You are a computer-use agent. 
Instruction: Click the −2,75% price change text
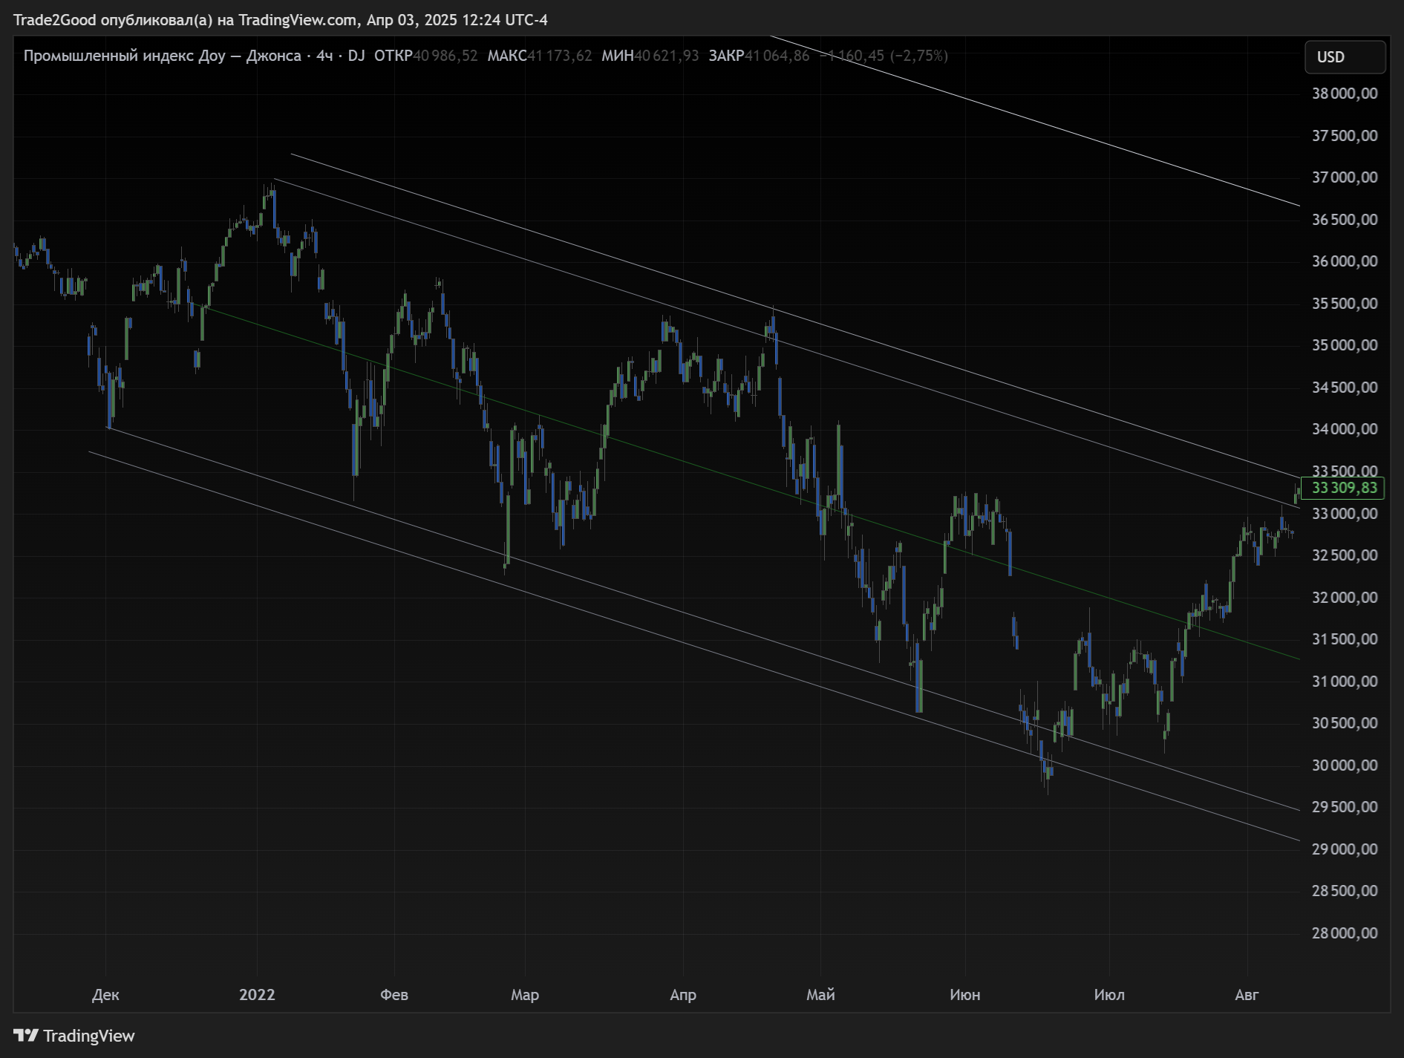(919, 56)
